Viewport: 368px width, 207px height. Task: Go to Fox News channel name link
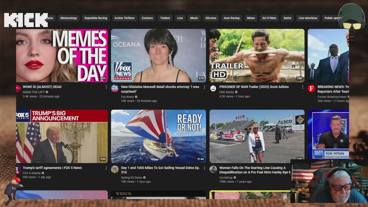click(x=127, y=97)
